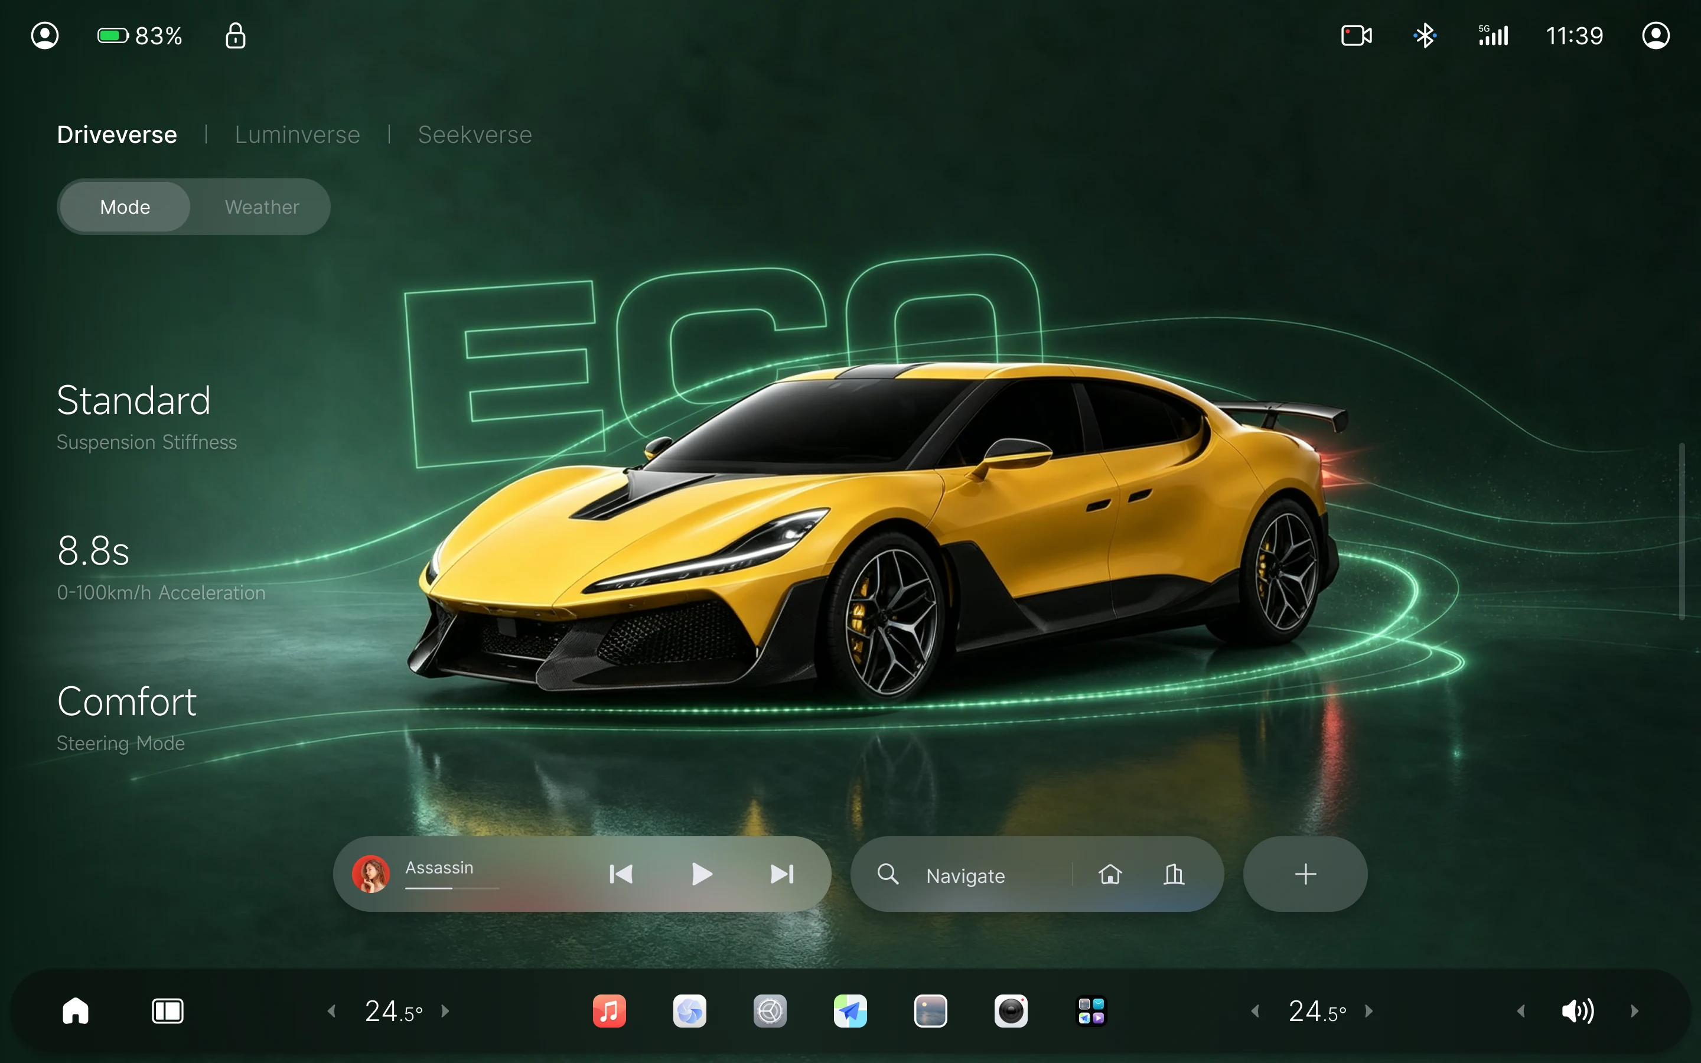
Task: Tap the 5G signal strength icon
Action: (x=1493, y=35)
